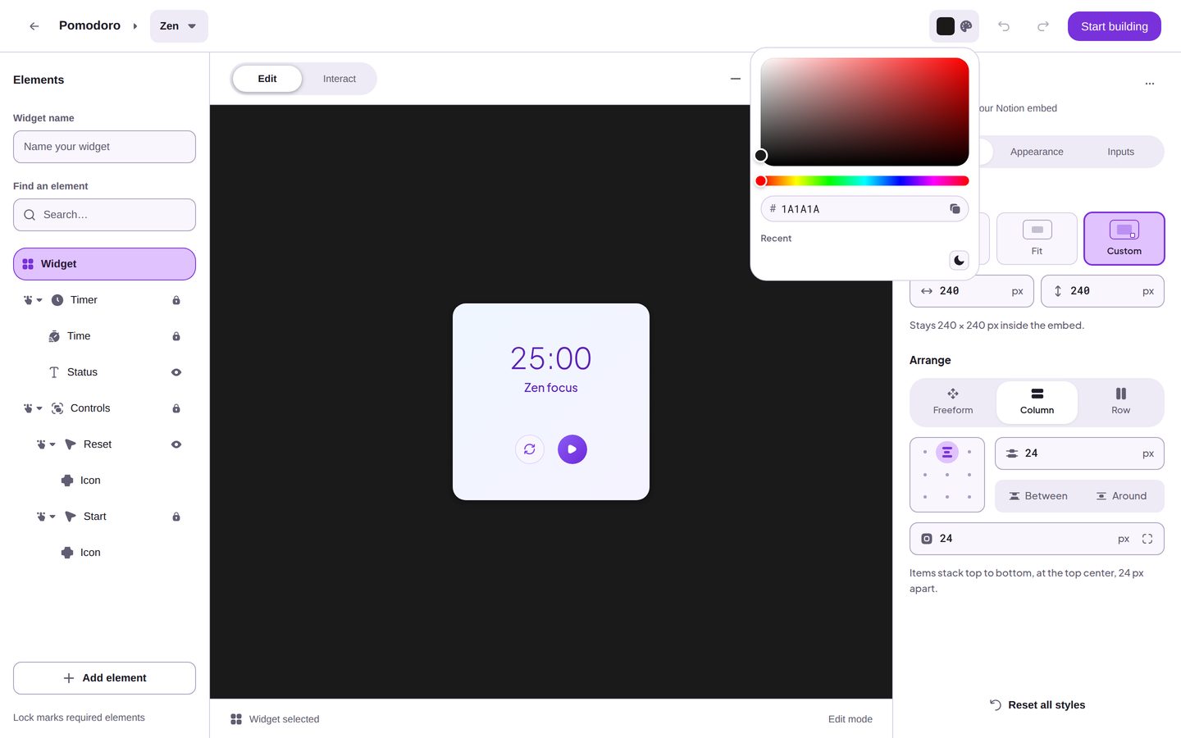Screen dimensions: 1181x738
Task: Click the per-side padding expand icon
Action: (x=1147, y=539)
